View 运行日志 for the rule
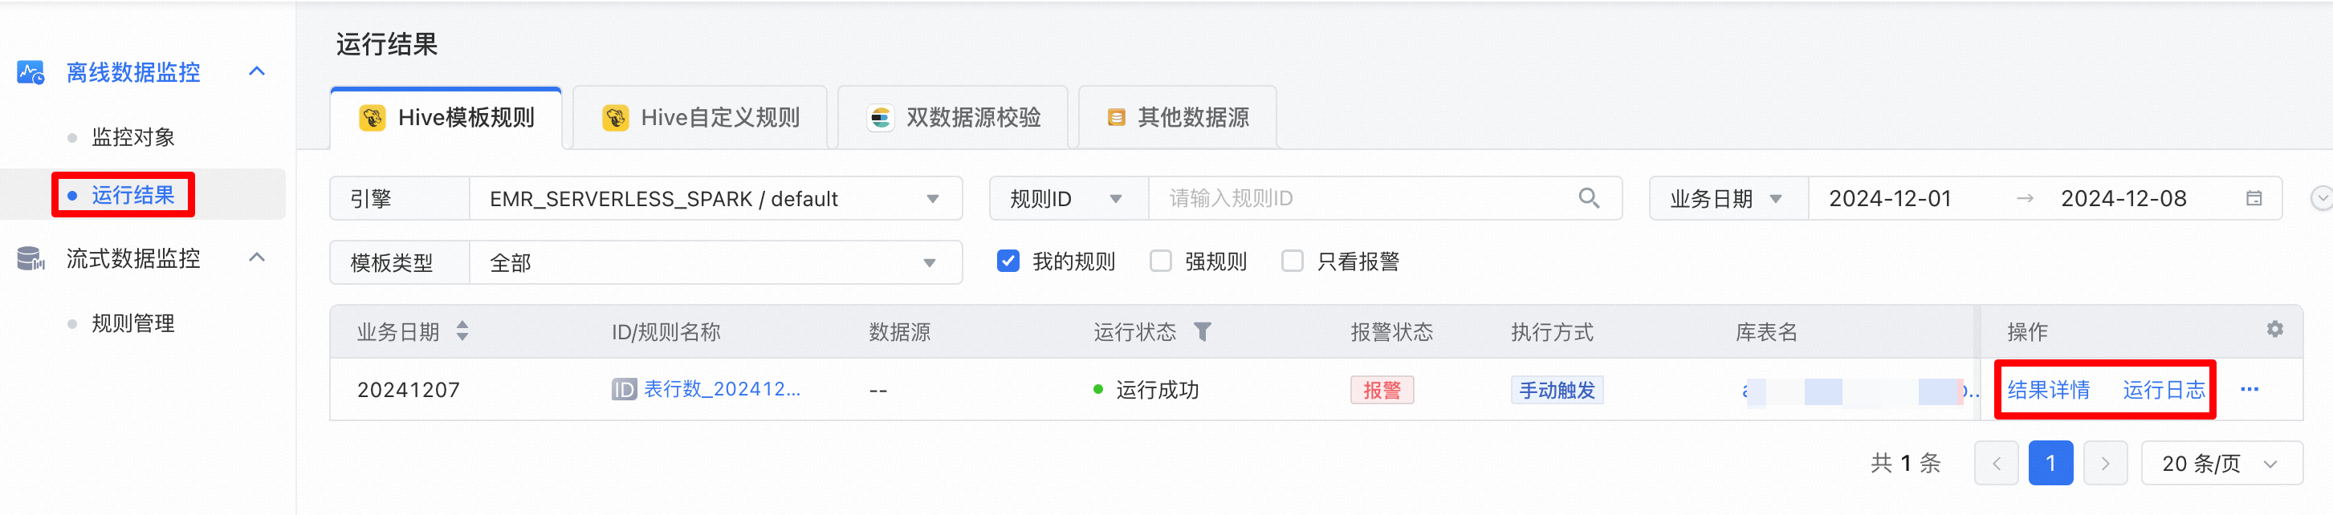The height and width of the screenshot is (515, 2333). 2163,390
